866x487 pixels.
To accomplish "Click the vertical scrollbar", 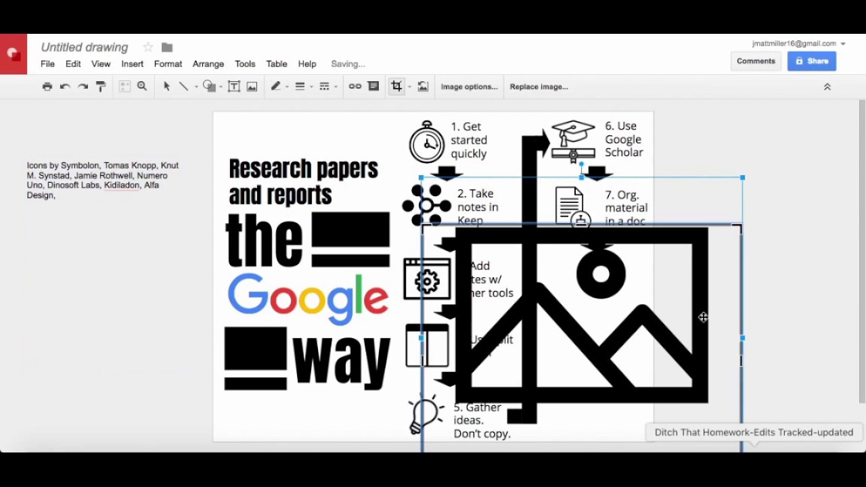I will pos(862,250).
